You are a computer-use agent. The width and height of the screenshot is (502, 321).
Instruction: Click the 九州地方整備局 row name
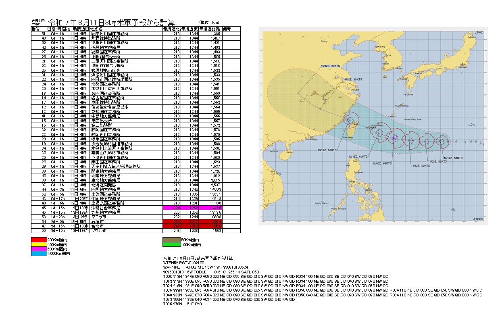(x=106, y=212)
